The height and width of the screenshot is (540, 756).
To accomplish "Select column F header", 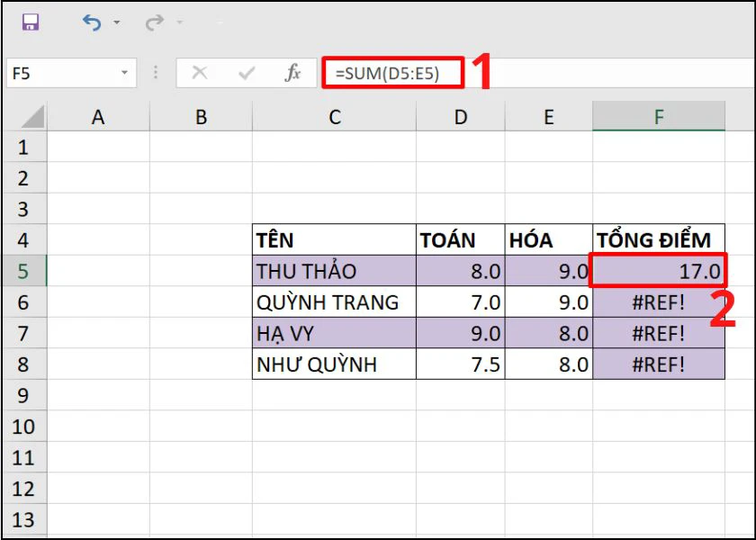I will point(659,117).
